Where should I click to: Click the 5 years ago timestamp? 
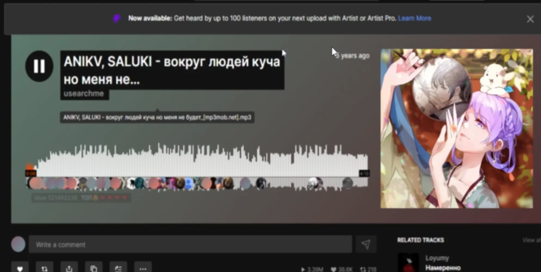[x=352, y=55]
